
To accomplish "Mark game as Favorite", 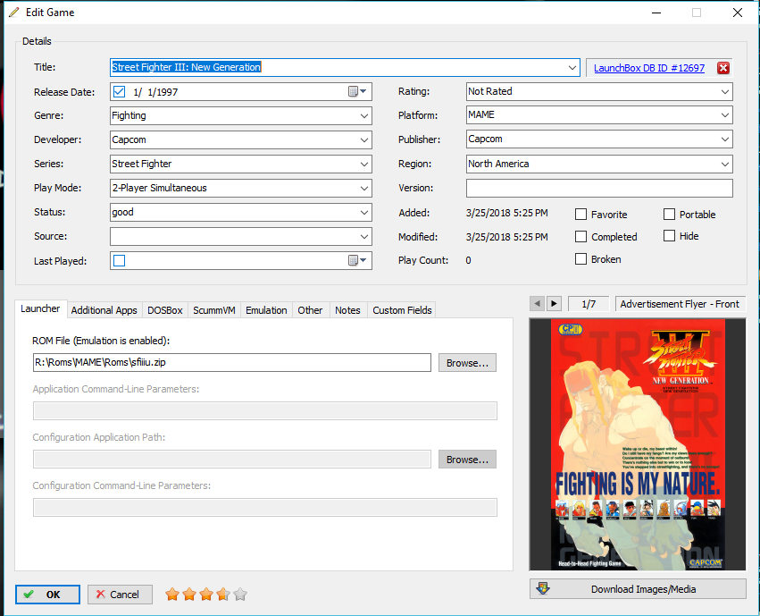I will 580,214.
